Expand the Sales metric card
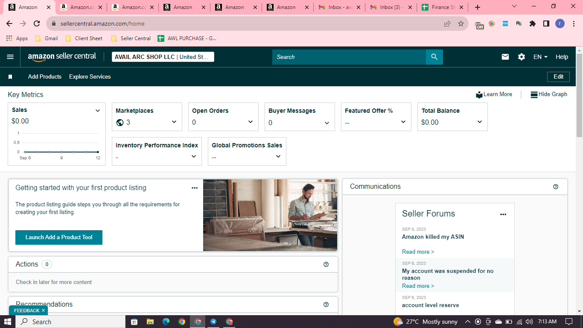This screenshot has width=583, height=328. click(98, 111)
